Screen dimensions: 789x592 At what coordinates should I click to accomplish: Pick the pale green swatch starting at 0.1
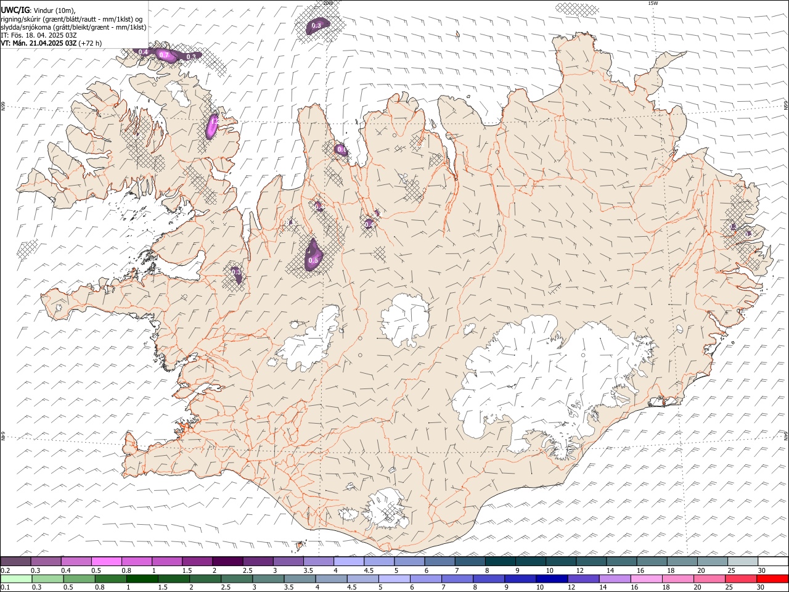click(x=16, y=579)
